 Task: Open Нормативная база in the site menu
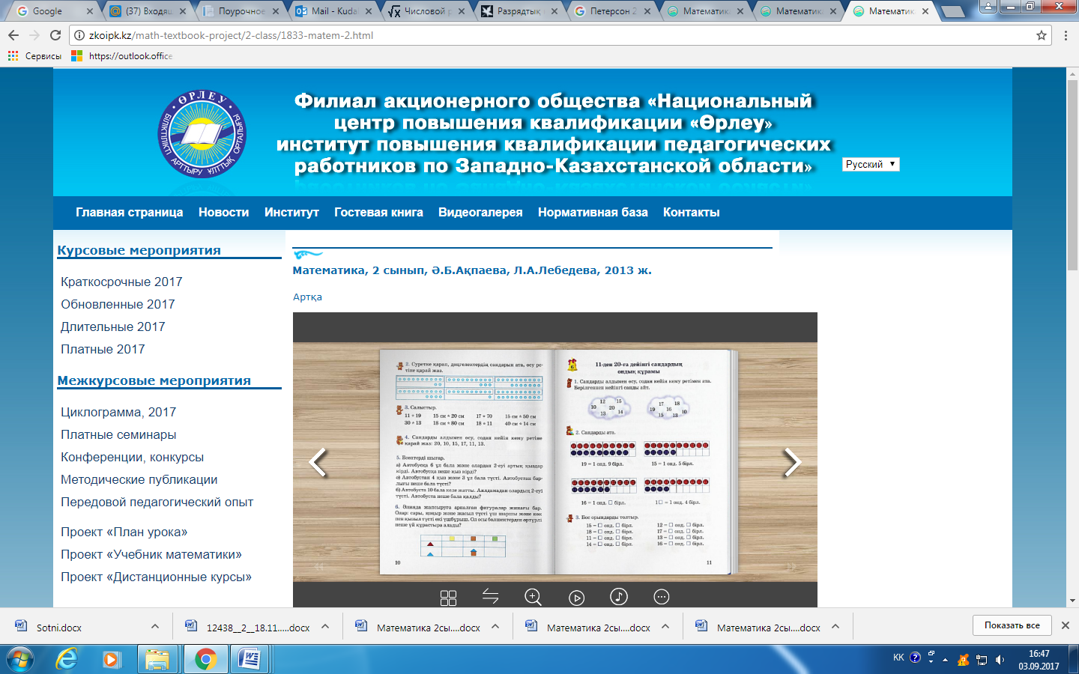coord(593,213)
